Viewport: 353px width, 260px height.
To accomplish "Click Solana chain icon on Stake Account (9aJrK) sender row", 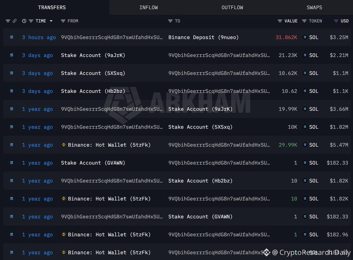I will point(11,55).
